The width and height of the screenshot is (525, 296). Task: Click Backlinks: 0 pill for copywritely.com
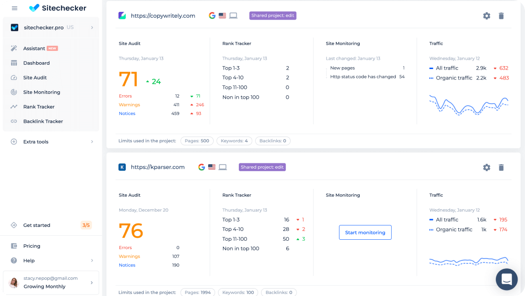(272, 141)
